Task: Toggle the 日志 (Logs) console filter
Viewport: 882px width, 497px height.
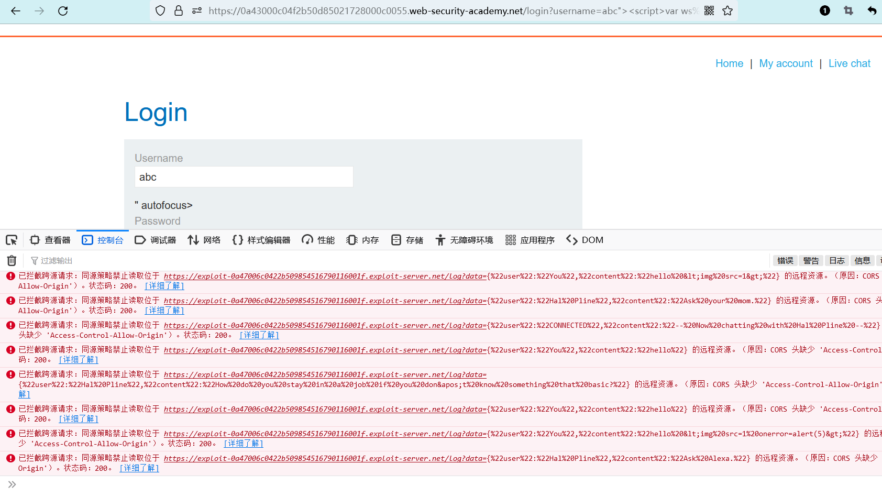Action: (836, 261)
